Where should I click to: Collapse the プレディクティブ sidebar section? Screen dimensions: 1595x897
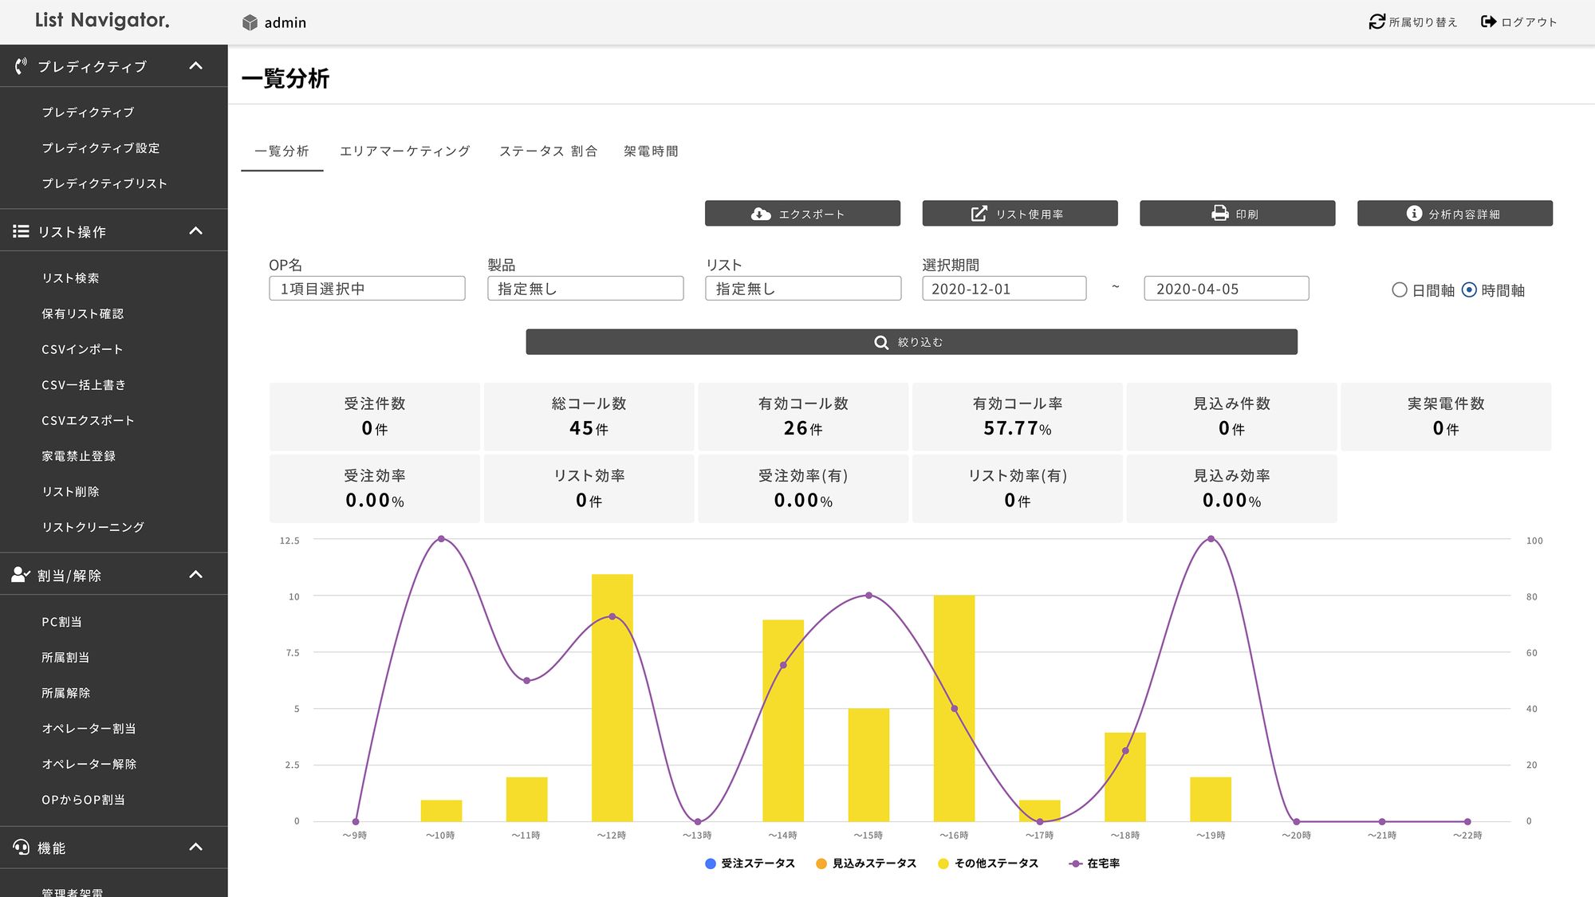[195, 66]
